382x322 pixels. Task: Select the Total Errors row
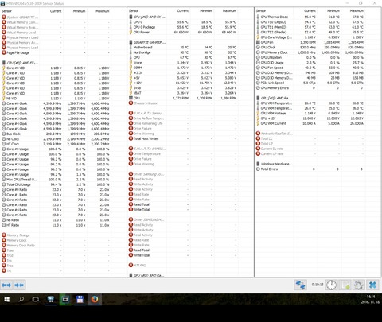pyautogui.click(x=310, y=169)
